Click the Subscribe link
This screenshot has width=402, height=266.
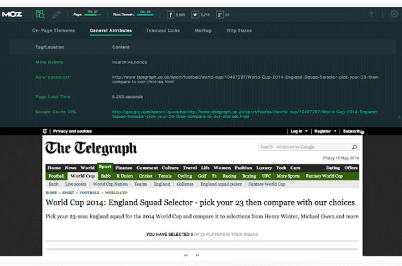pos(353,131)
